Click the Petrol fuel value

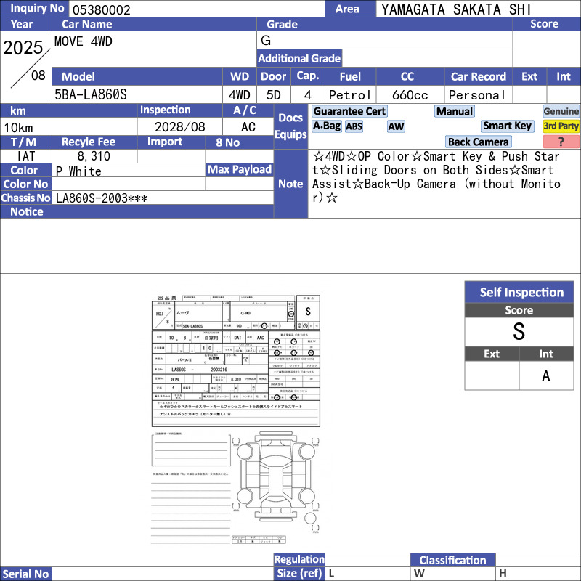pos(350,95)
